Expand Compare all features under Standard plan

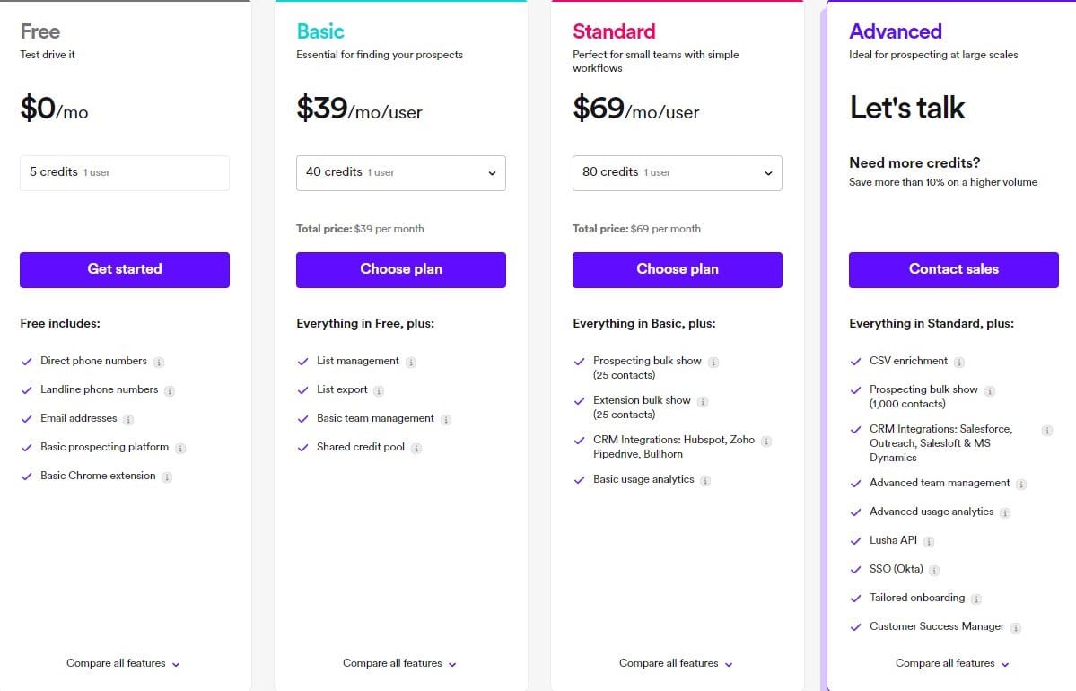[x=676, y=663]
